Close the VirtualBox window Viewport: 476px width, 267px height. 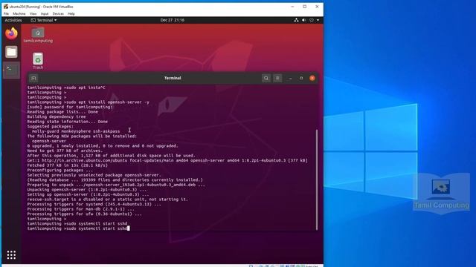[317, 7]
